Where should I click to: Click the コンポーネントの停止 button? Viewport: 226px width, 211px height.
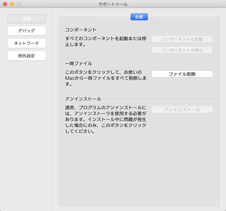182,50
